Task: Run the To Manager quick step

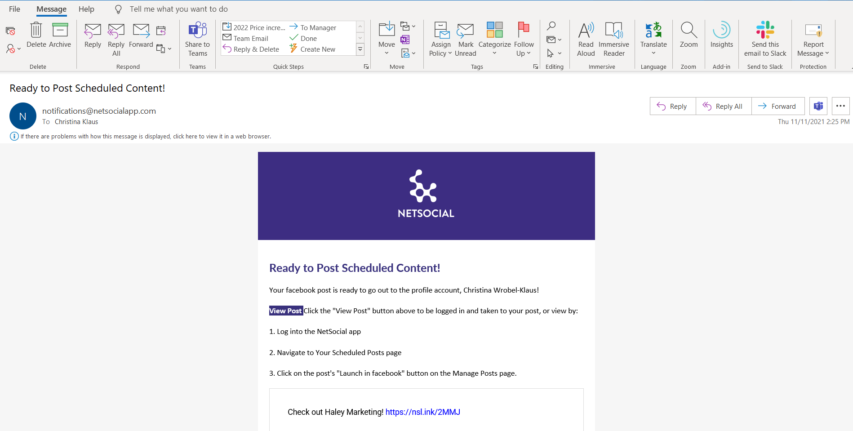Action: [313, 27]
